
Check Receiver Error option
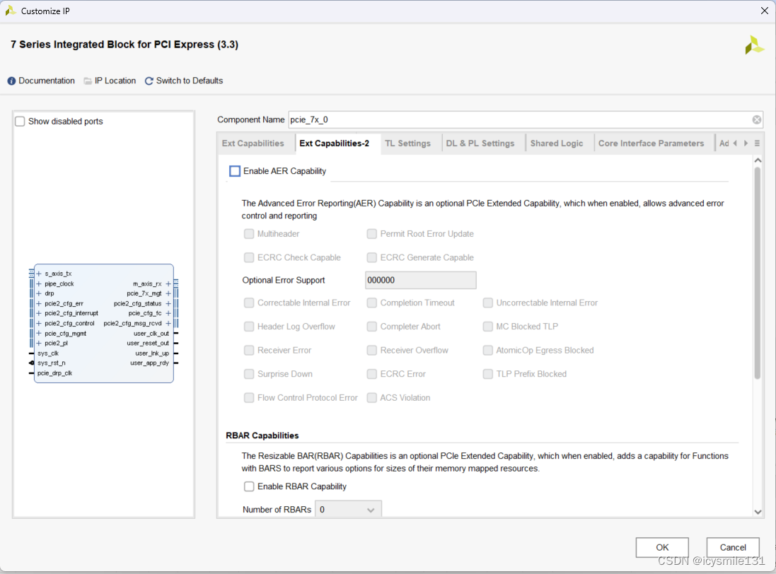249,350
